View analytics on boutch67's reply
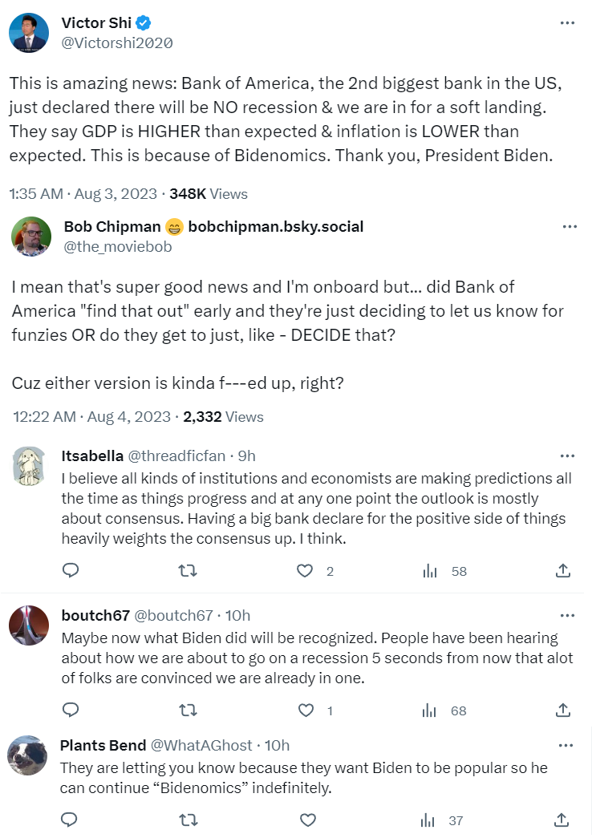 click(430, 710)
